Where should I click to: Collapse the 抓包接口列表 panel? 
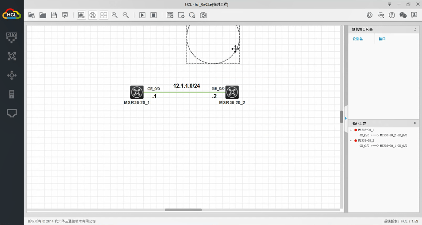click(415, 30)
